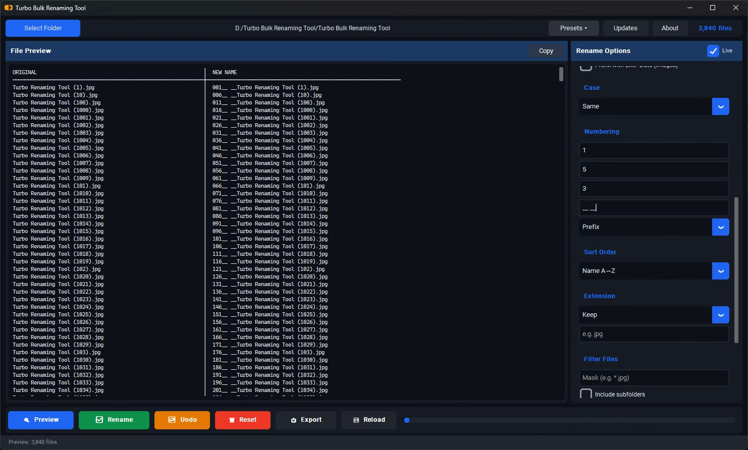748x450 pixels.
Task: Click new name 006__ __Turbo Renaming Tool (10).jpg
Action: click(267, 95)
